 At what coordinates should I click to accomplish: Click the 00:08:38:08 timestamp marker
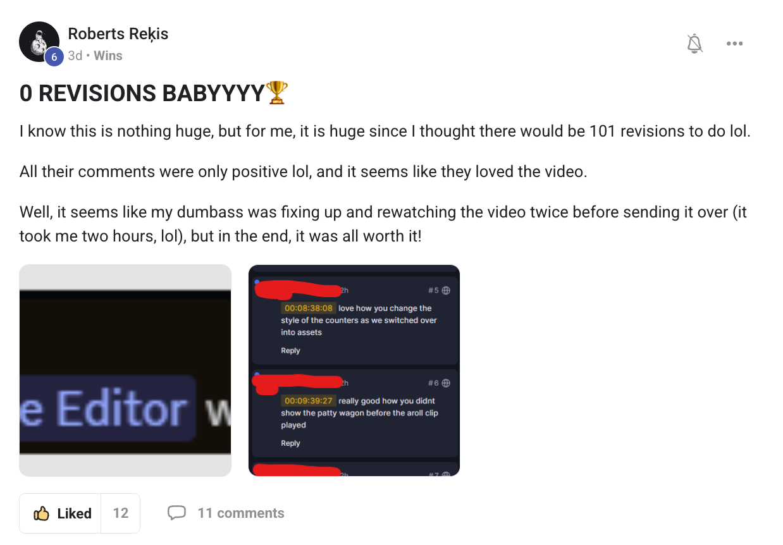tap(309, 309)
